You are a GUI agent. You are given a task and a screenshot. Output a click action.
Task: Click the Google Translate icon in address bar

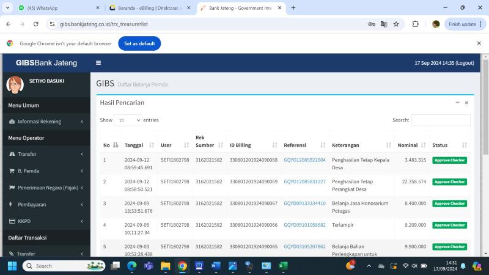click(x=384, y=24)
